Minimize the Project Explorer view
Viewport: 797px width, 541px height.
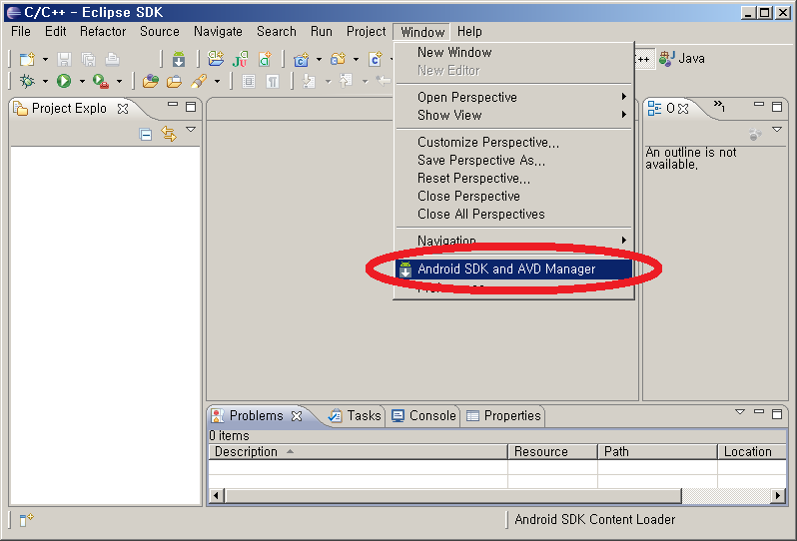point(173,105)
